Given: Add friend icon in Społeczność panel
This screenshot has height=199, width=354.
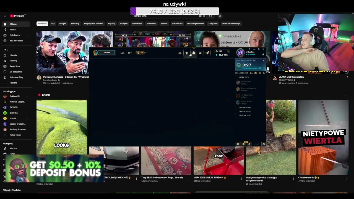Looking at the screenshot, I should point(251,73).
